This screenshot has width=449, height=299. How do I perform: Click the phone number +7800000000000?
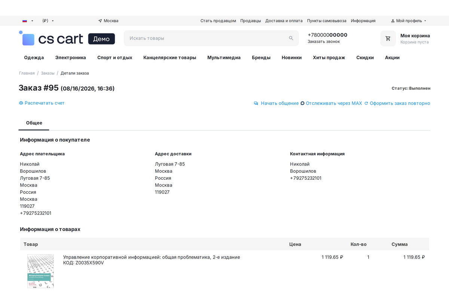click(x=328, y=35)
